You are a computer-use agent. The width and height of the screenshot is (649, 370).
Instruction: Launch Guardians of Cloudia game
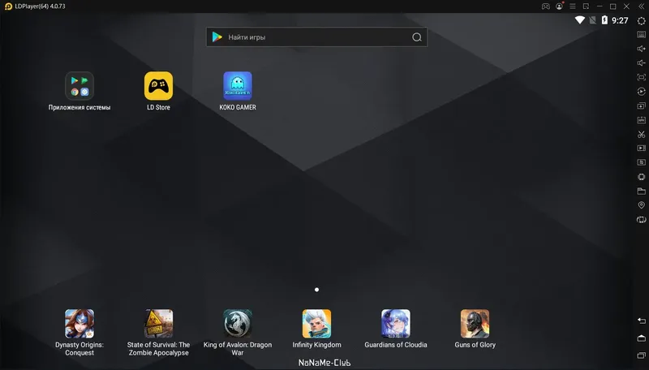point(396,329)
